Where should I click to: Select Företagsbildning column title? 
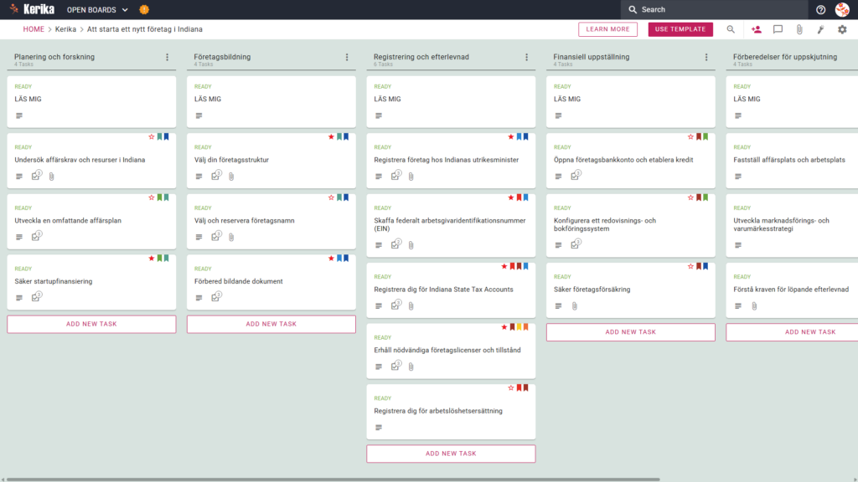coord(222,57)
